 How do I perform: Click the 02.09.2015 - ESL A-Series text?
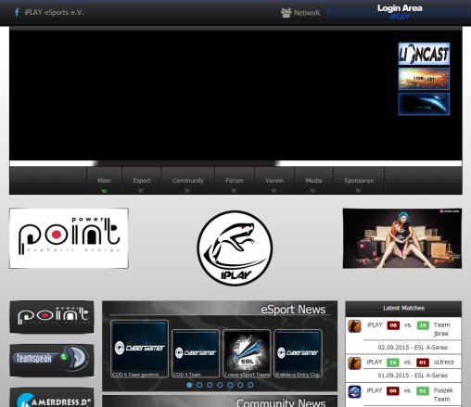[413, 348]
